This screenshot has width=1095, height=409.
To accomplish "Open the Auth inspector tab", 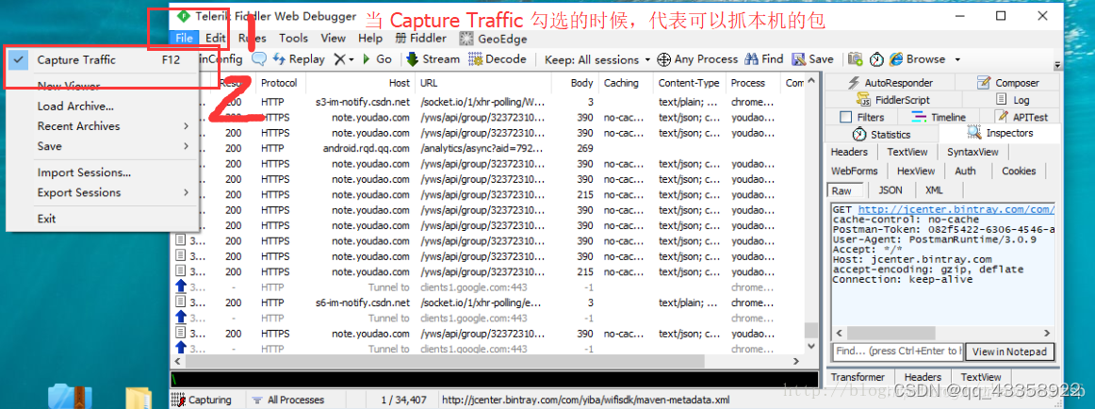I will (965, 171).
